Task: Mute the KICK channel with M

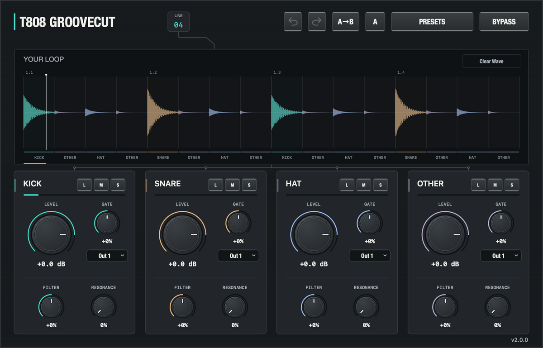Action: tap(101, 184)
